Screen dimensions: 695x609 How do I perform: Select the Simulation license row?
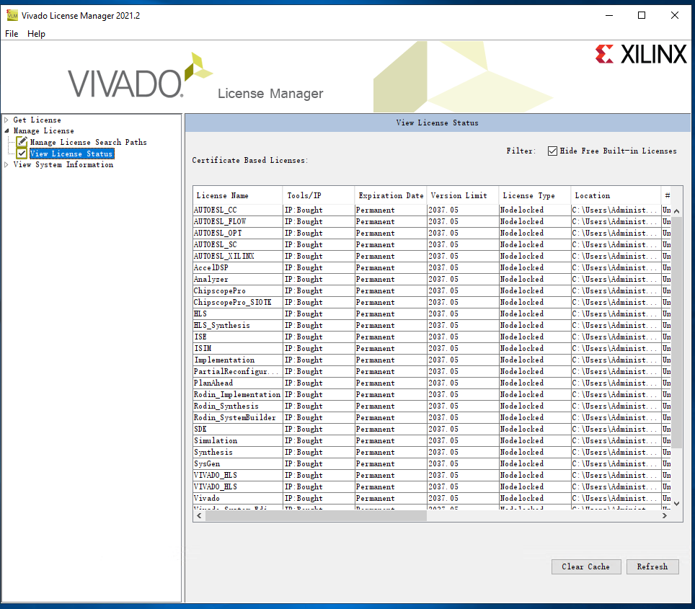click(432, 440)
